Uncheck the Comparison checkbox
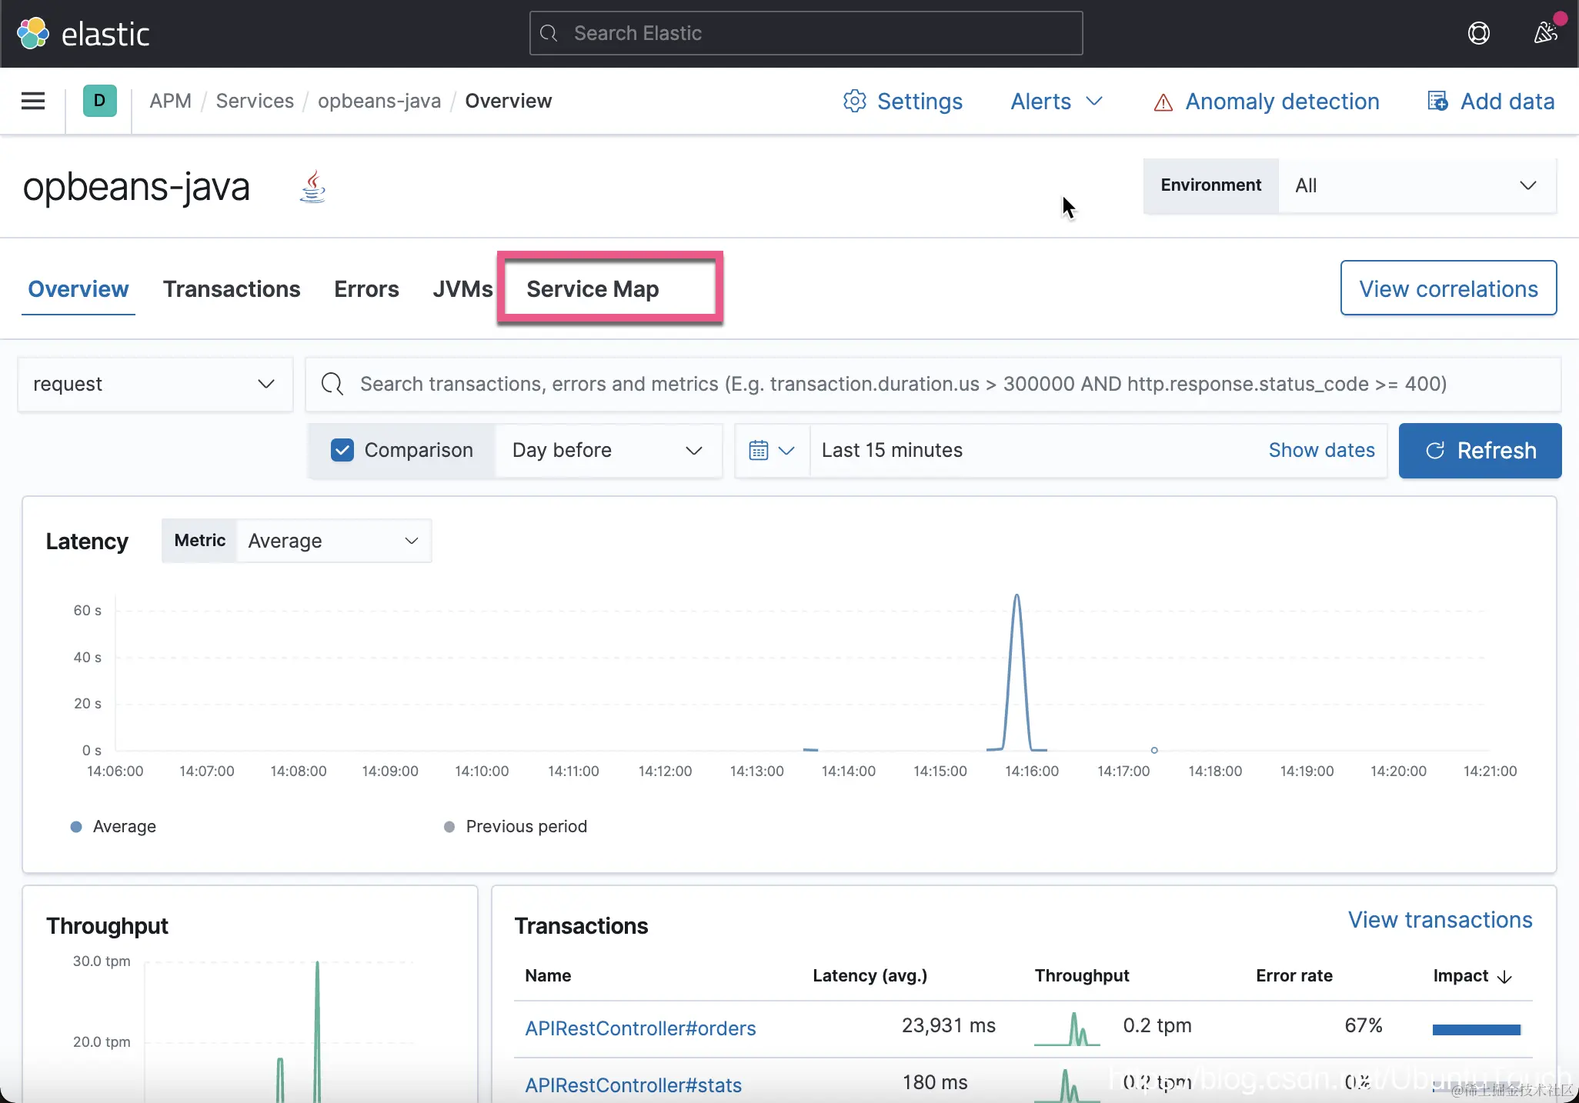Viewport: 1579px width, 1103px height. (x=342, y=450)
